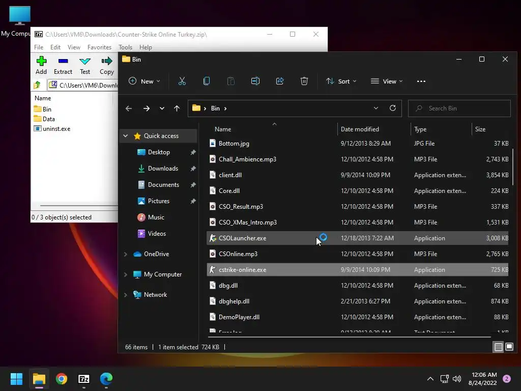
Task: Open the recent locations dropdown arrow
Action: pos(162,108)
